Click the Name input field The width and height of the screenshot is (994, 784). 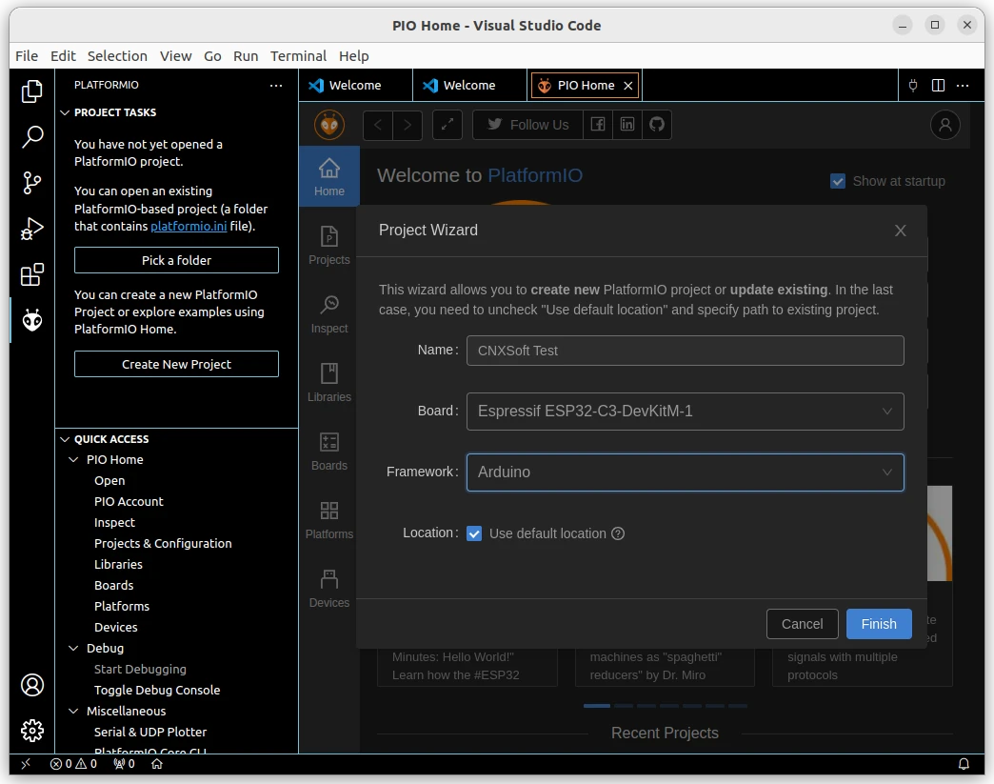pyautogui.click(x=686, y=351)
